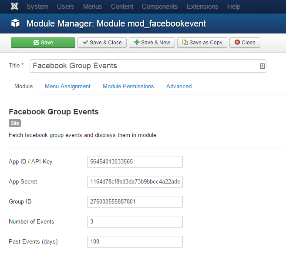Image resolution: width=286 pixels, height=264 pixels.
Task: Open the Extensions menu
Action: [202, 7]
